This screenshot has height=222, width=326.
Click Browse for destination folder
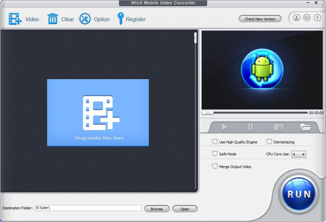tap(156, 209)
